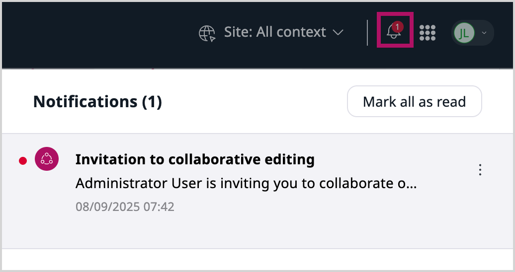This screenshot has width=515, height=272.
Task: Click the Administrator User invitation message text
Action: point(246,183)
